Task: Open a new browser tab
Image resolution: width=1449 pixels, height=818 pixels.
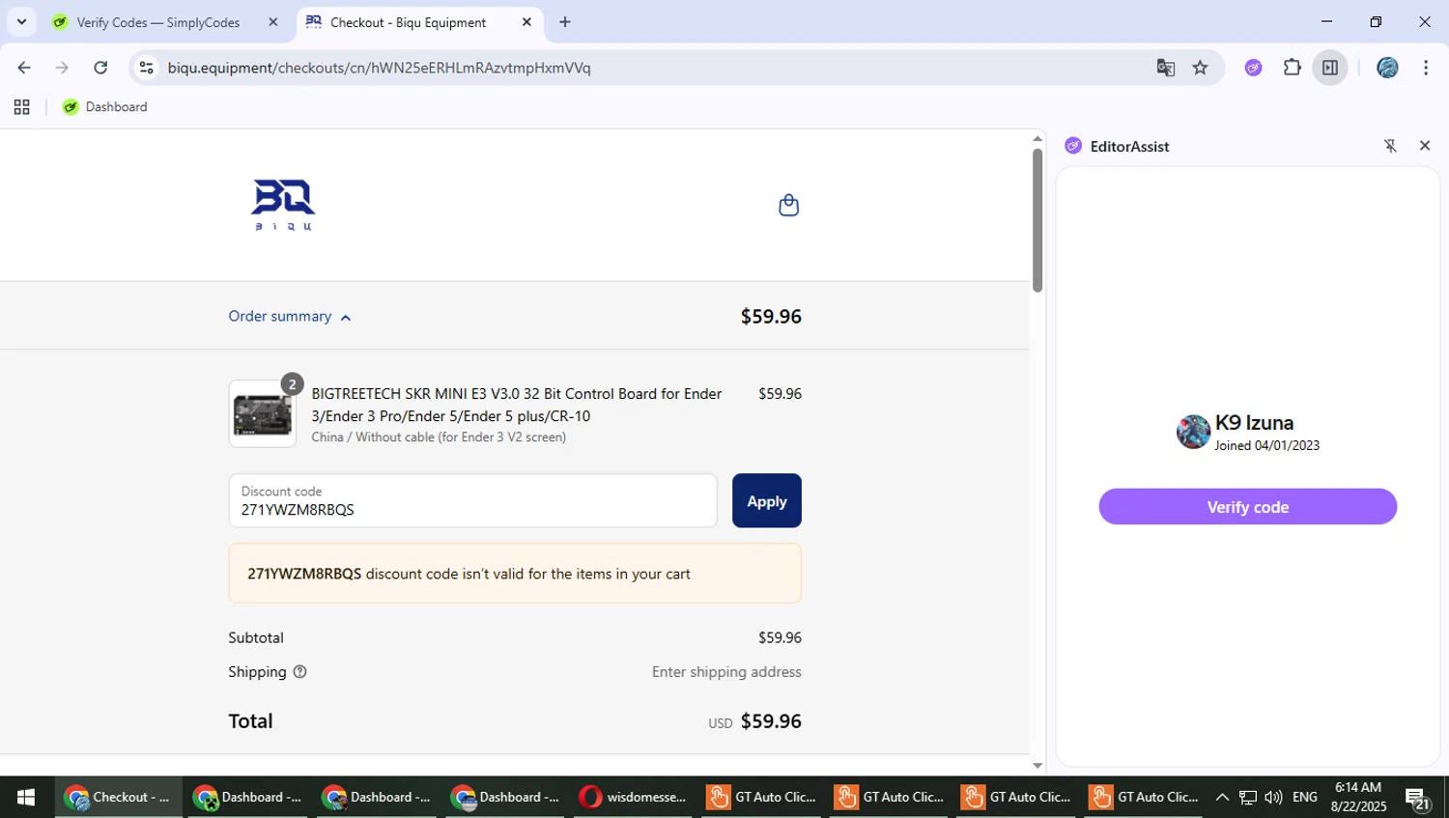Action: click(565, 22)
